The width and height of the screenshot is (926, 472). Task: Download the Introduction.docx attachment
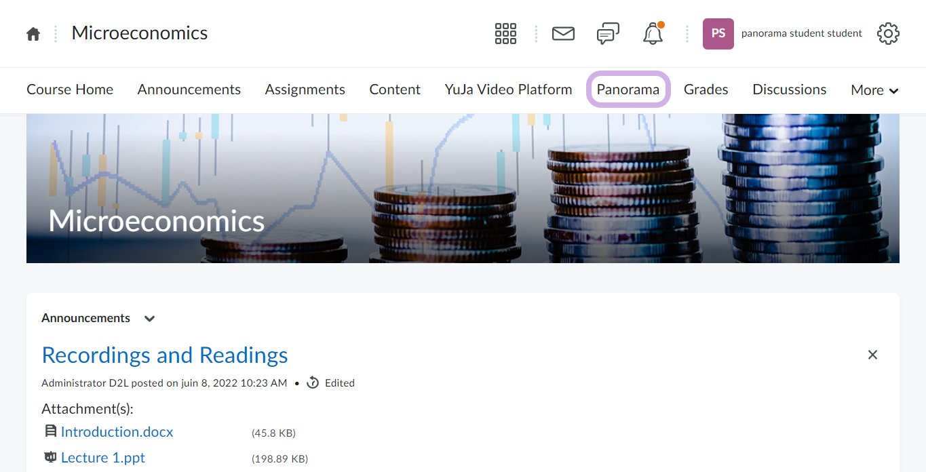tap(117, 432)
